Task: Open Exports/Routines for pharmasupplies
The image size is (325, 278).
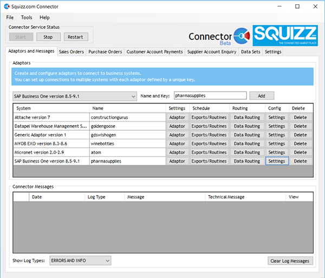Action: (x=209, y=161)
